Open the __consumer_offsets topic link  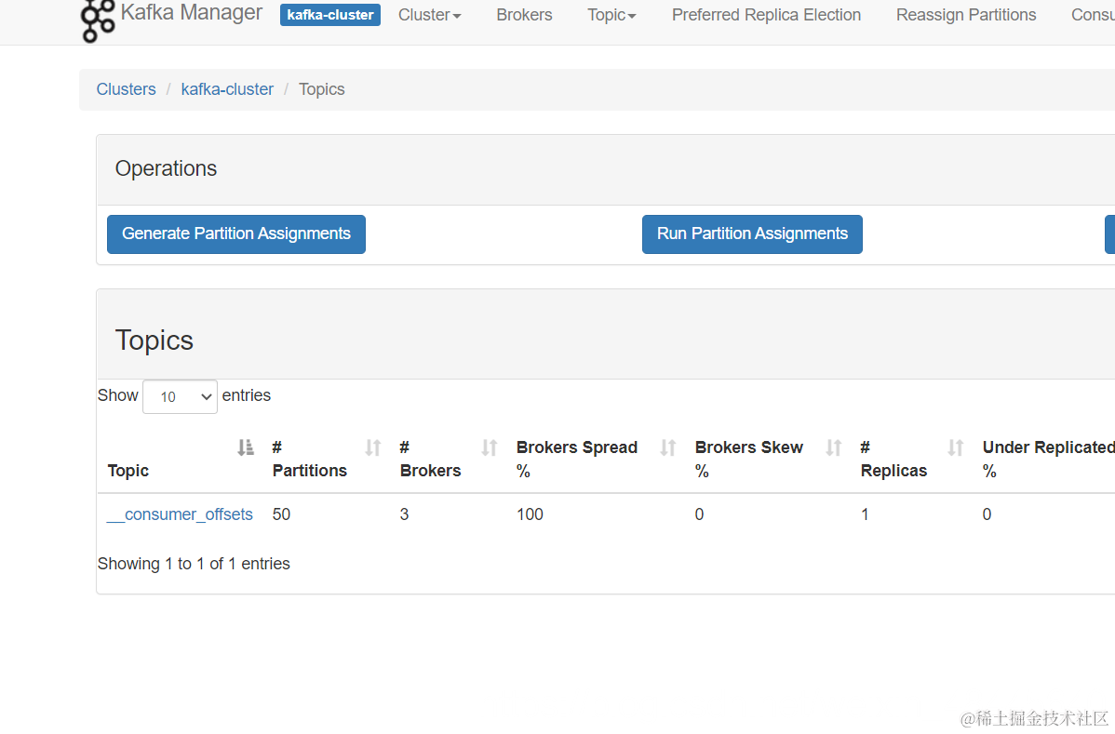click(x=180, y=514)
